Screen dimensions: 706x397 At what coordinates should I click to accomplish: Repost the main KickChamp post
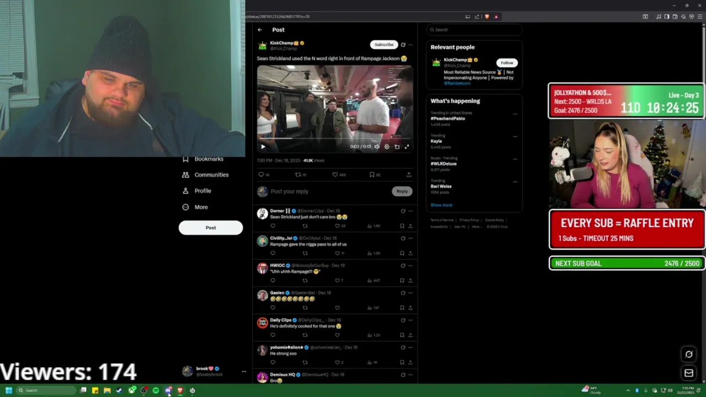(x=298, y=175)
